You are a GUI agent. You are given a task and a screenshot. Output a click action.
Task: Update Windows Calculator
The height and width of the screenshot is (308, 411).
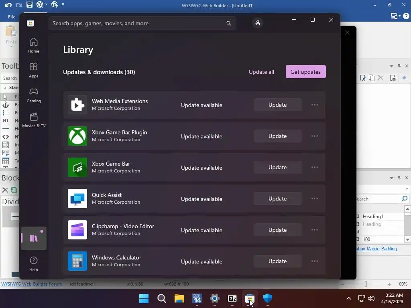pos(278,261)
